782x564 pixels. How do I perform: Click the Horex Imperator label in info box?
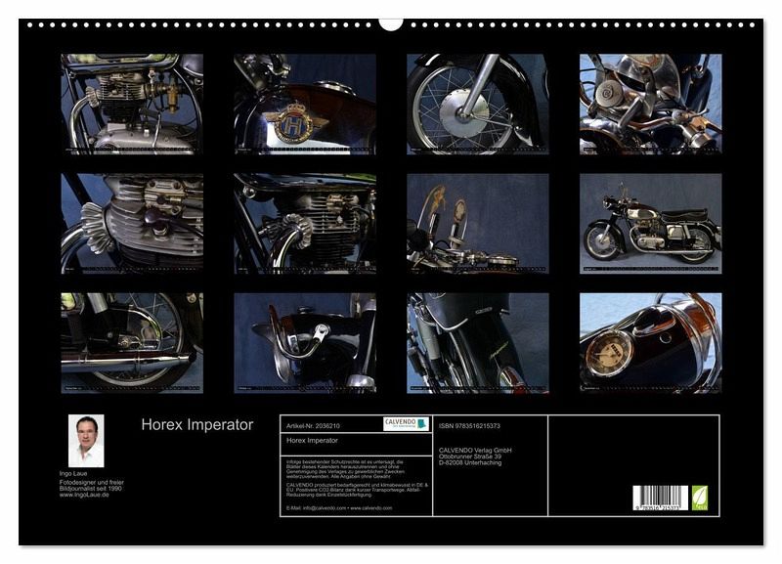pos(312,440)
